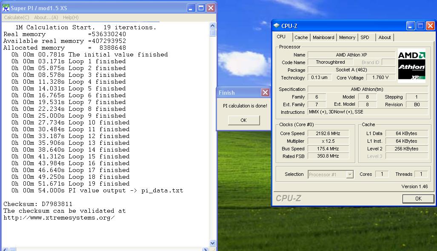Viewport: 437px width, 251px height.
Task: Close the Super PI window
Action: (x=211, y=8)
